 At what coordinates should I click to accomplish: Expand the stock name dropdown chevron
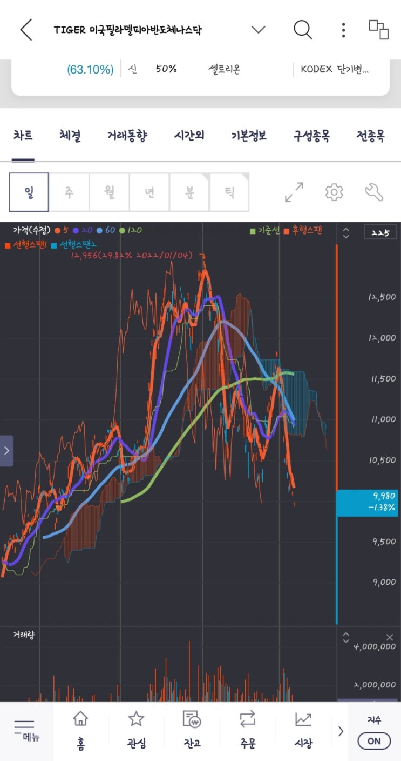click(x=259, y=30)
